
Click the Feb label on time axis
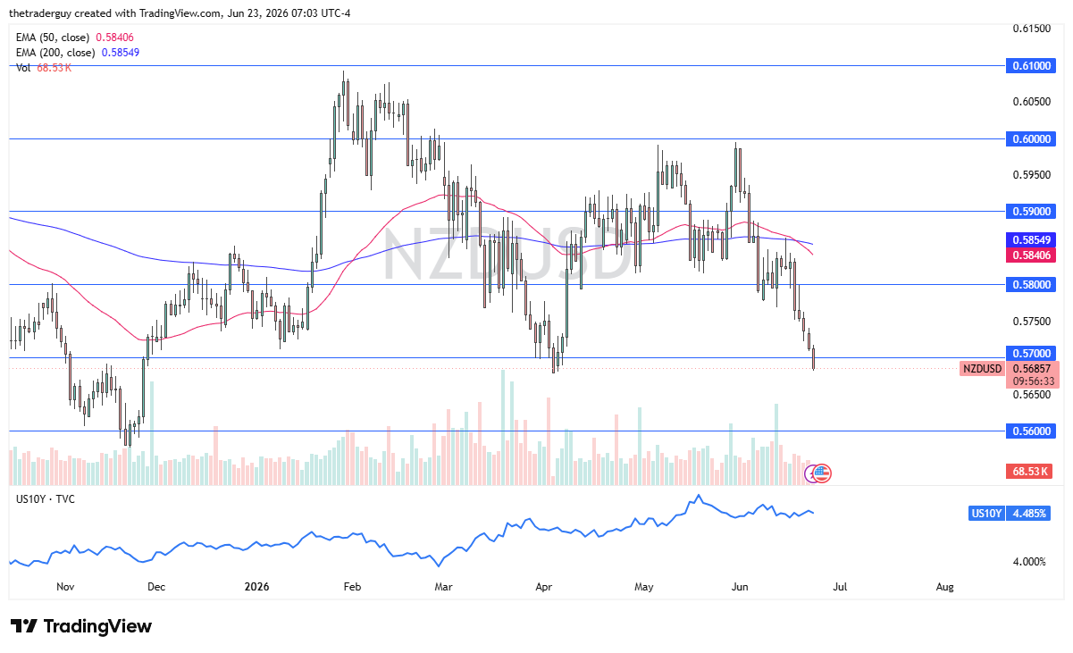coord(351,587)
